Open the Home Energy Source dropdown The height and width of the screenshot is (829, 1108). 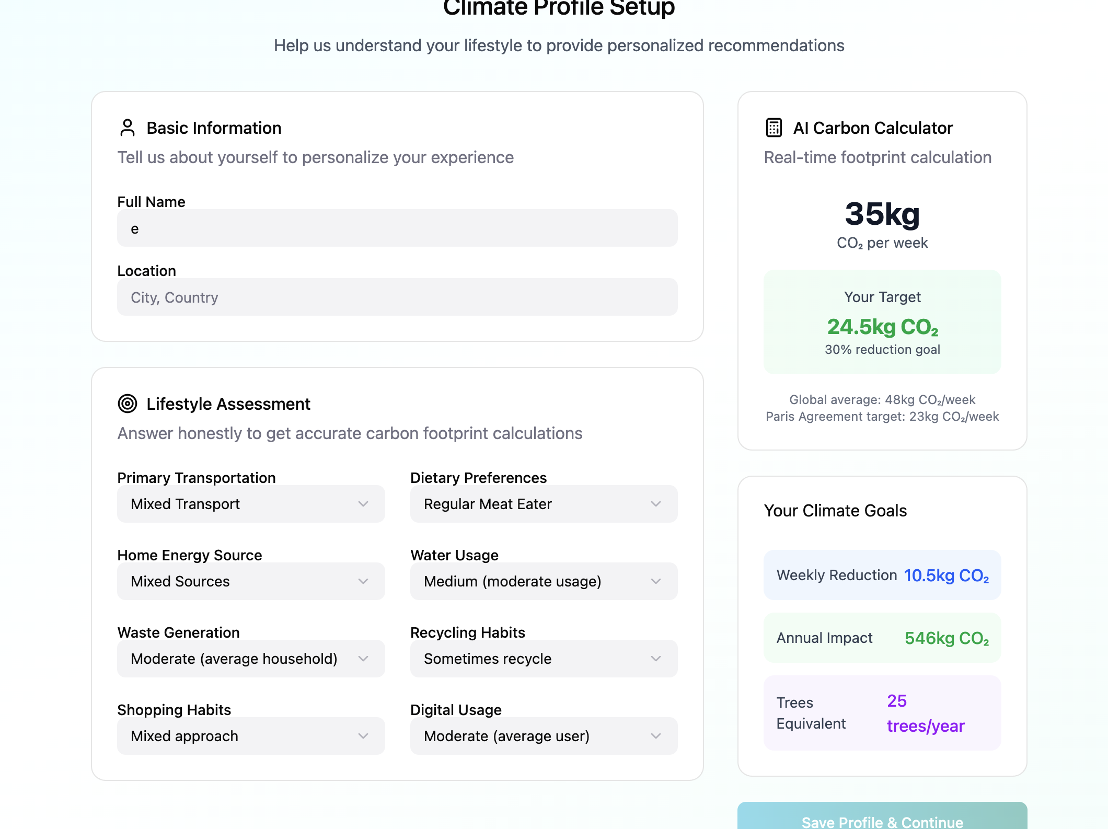(251, 581)
